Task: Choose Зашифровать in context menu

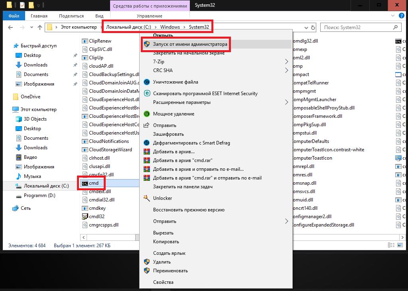Action: pyautogui.click(x=216, y=134)
